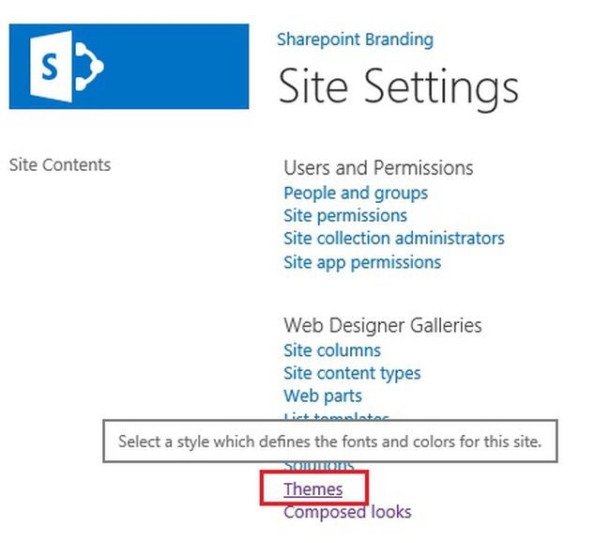Click the Site Settings page title
The width and height of the screenshot is (610, 543).
(x=398, y=87)
